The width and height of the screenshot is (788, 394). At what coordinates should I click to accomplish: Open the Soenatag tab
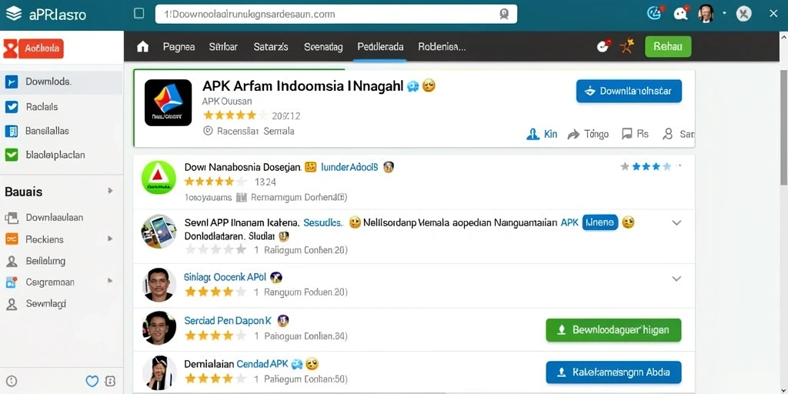pos(323,47)
